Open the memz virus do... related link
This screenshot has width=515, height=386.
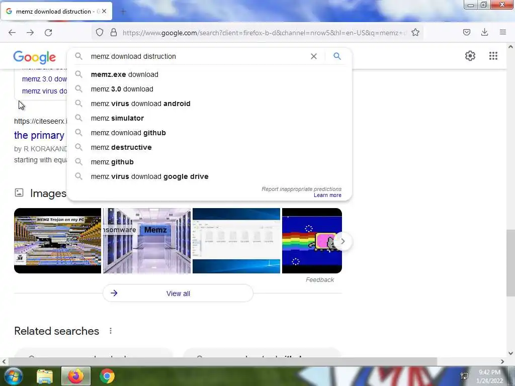[44, 91]
